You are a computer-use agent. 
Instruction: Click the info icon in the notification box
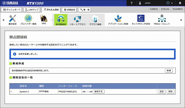pyautogui.click(x=15, y=54)
